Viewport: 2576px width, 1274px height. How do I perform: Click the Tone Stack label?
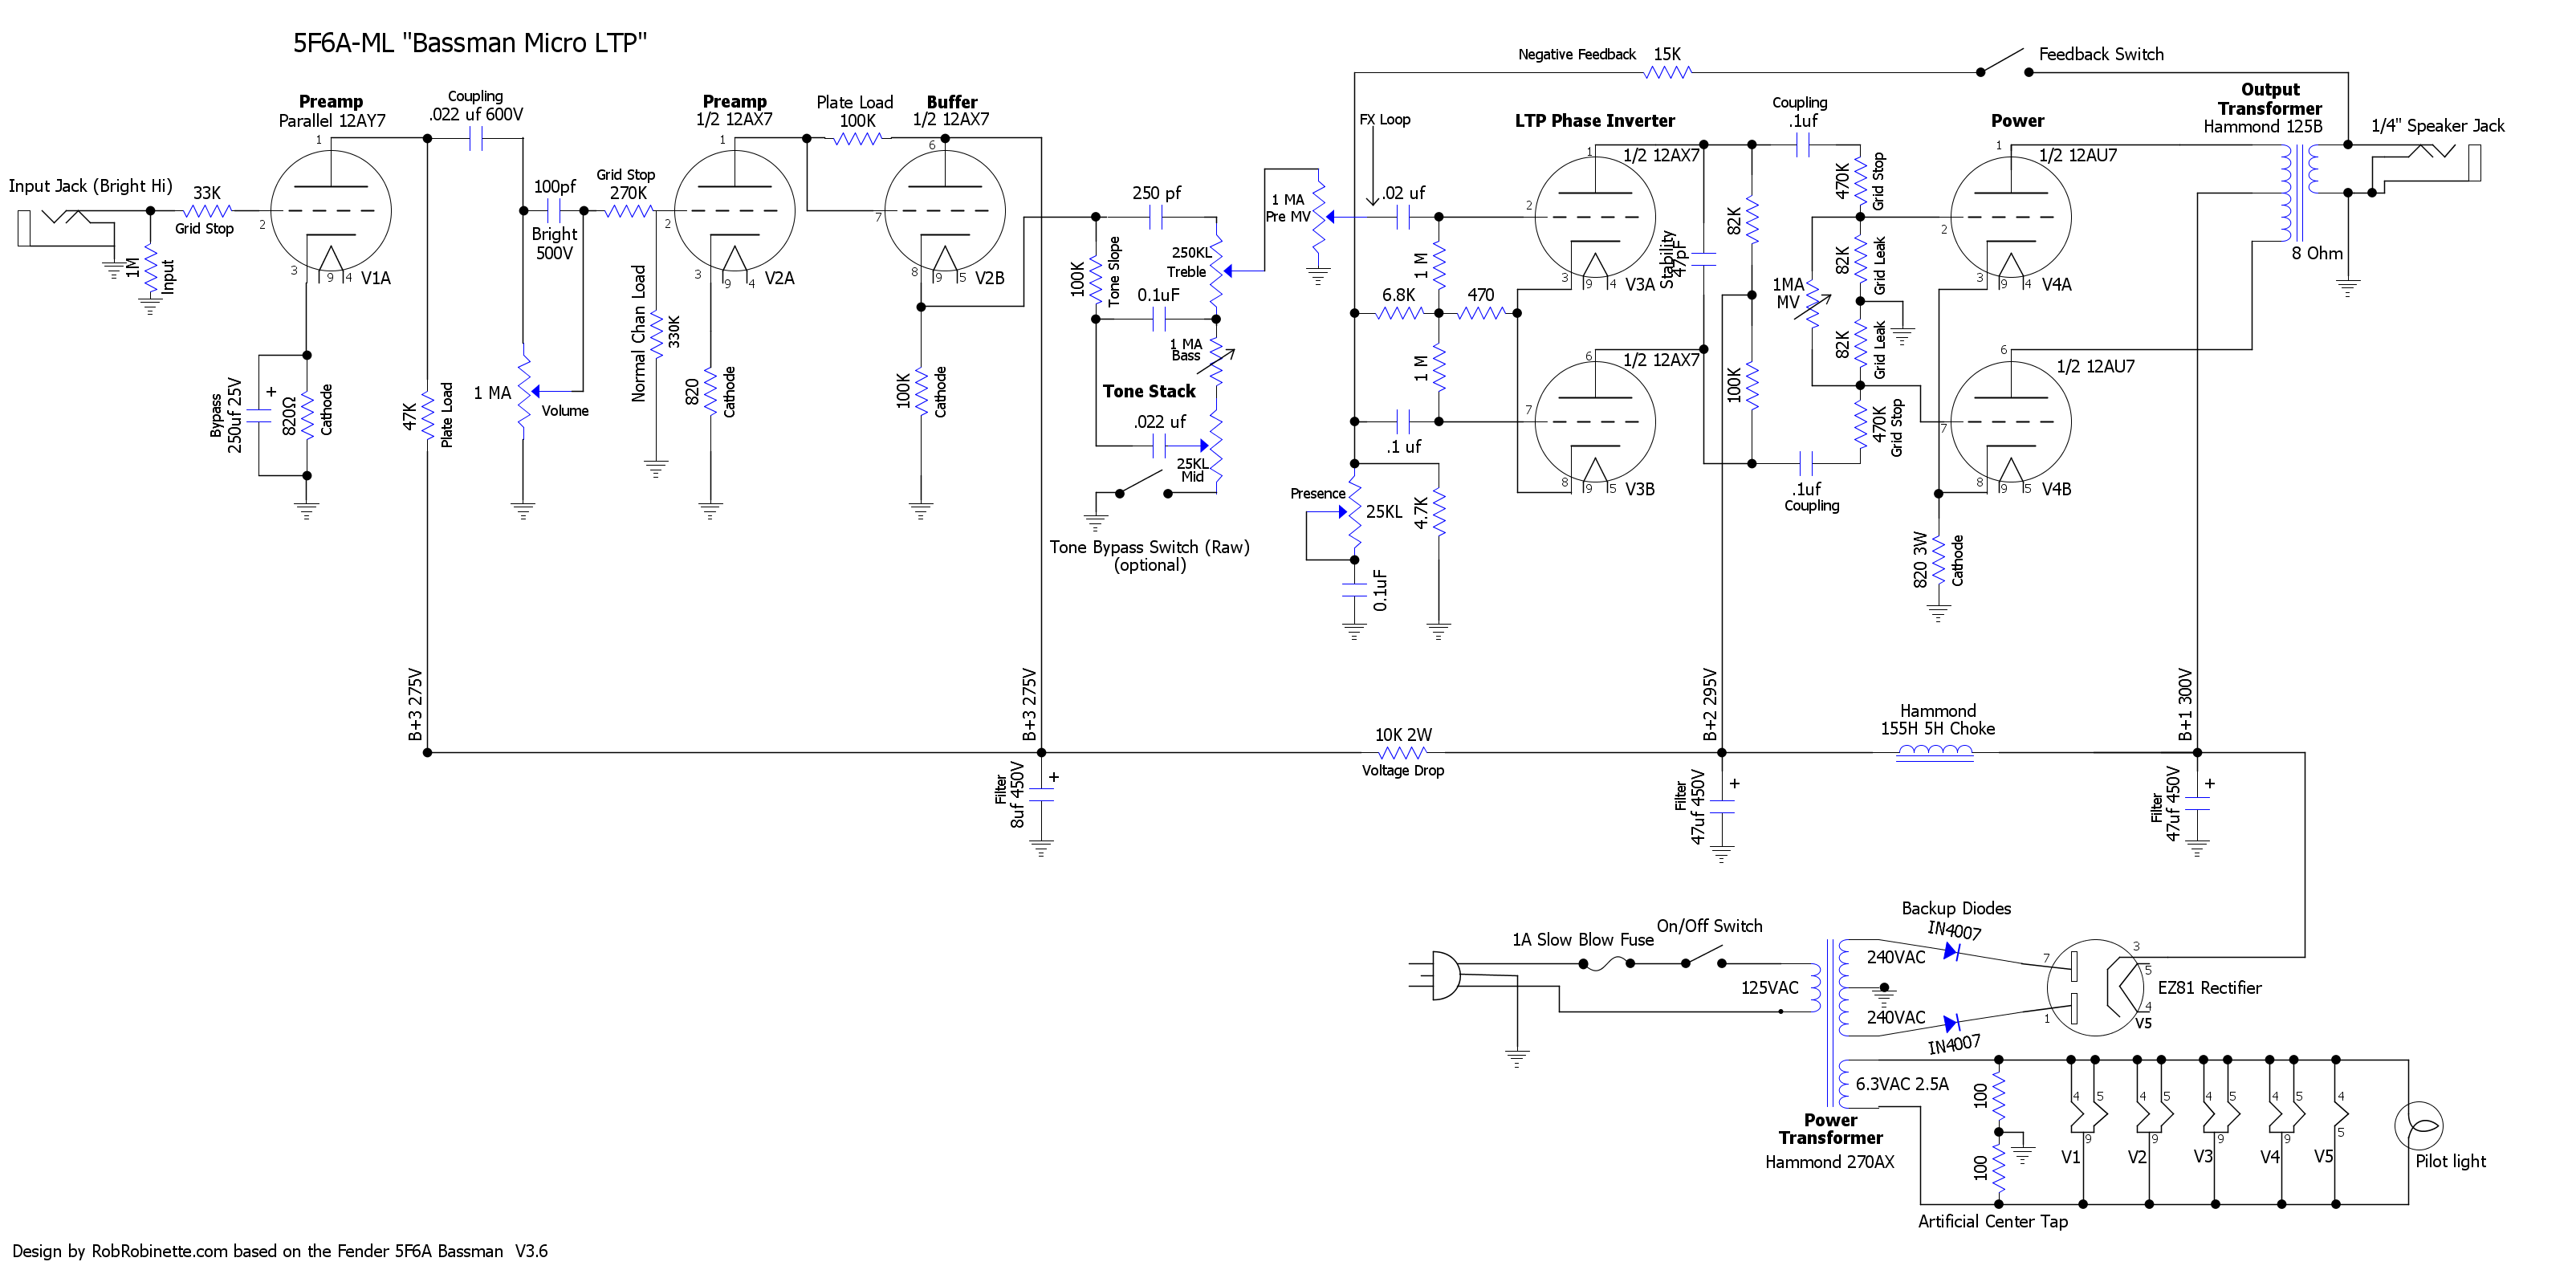[x=1149, y=391]
